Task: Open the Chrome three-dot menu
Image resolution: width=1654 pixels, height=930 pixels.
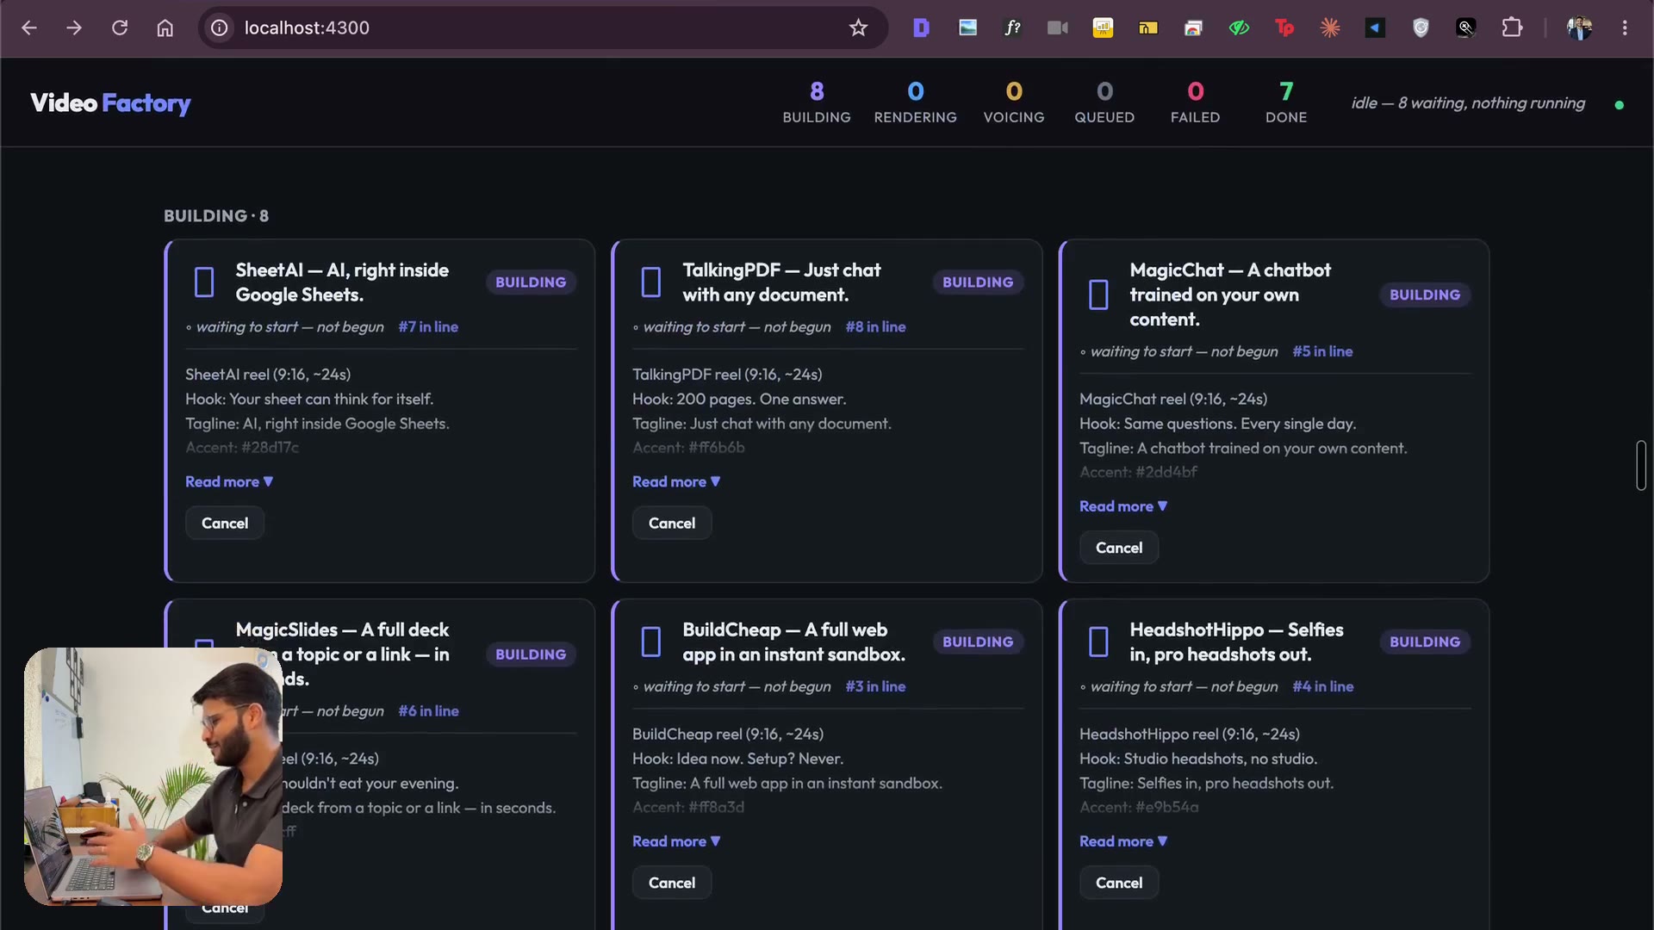Action: coord(1625,28)
